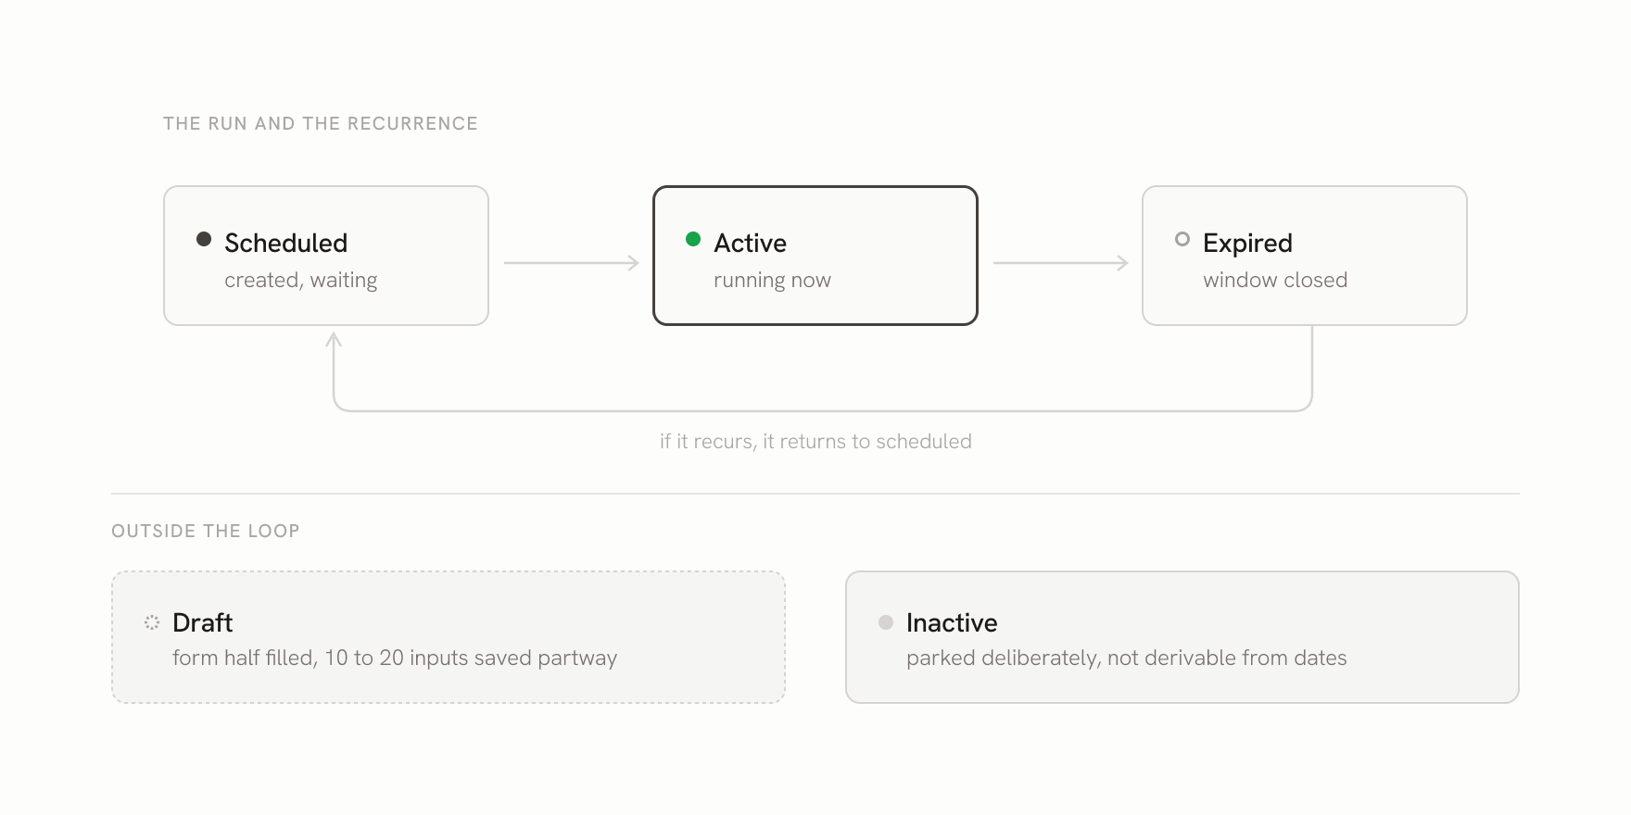Click the grey status dot beside Inactive
Screen dimensions: 1631x815
886,622
